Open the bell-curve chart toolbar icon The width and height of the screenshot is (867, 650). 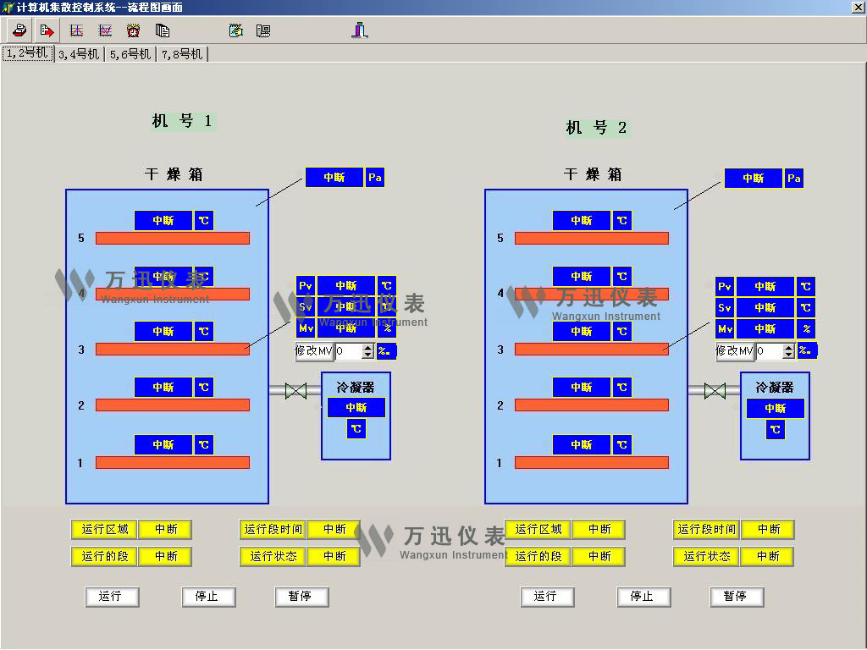76,30
